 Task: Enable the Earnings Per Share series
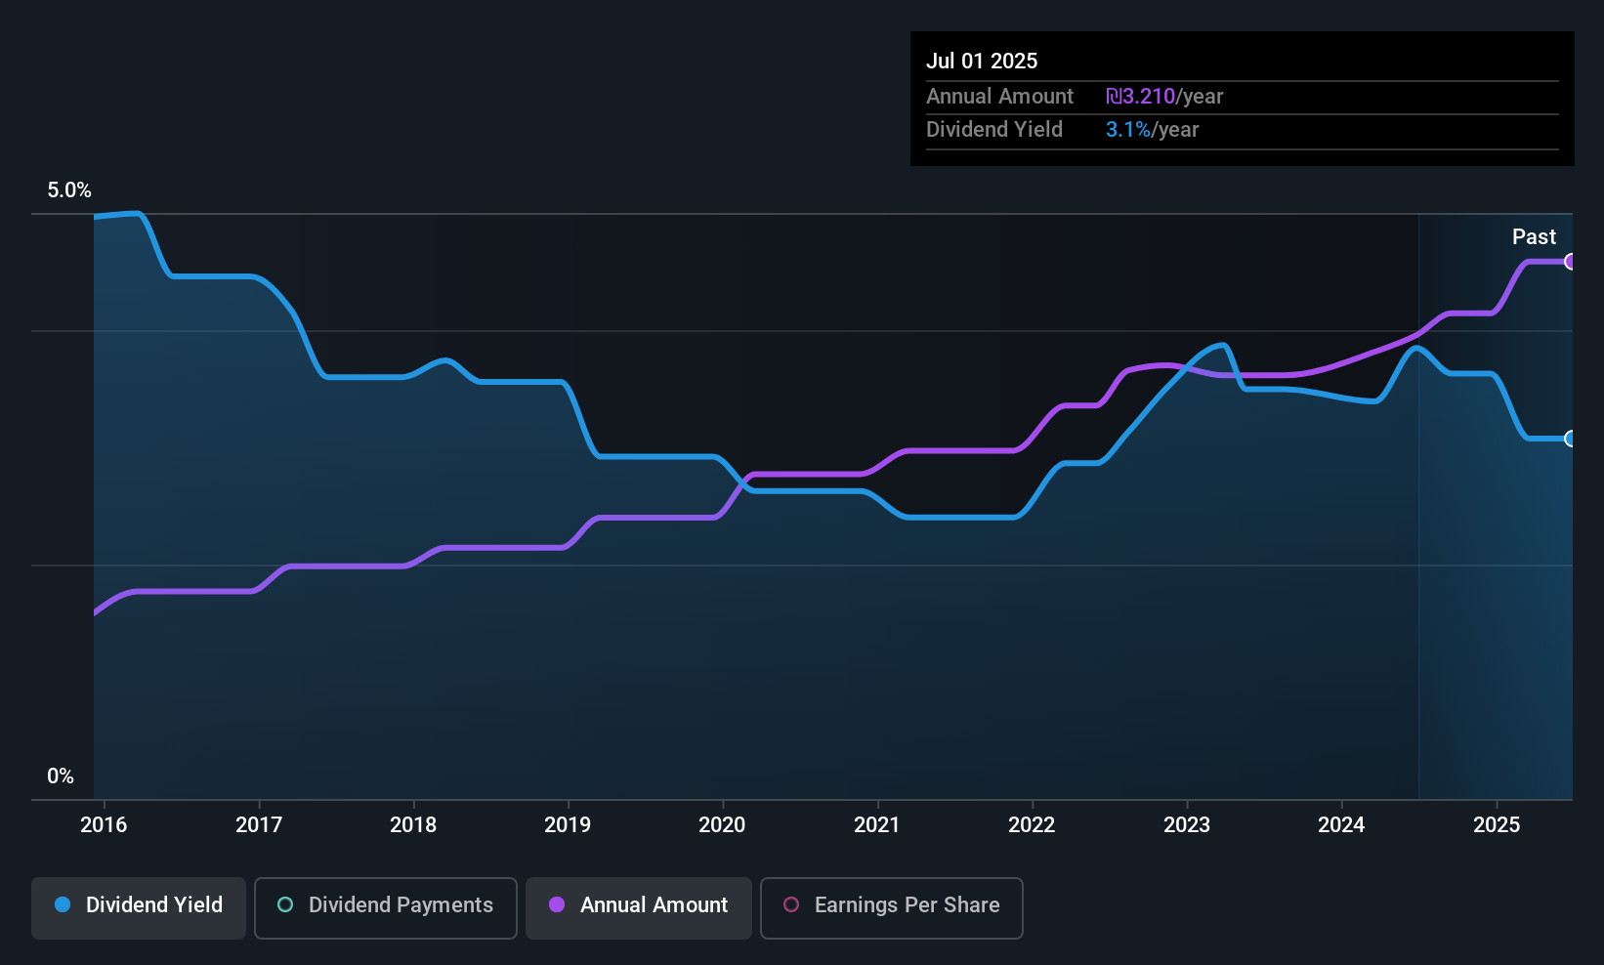tap(892, 908)
